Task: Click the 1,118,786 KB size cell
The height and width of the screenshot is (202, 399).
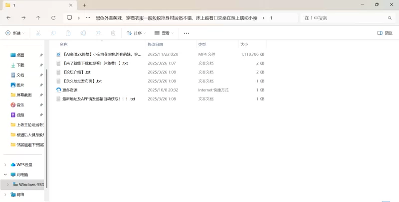Action: (252, 54)
